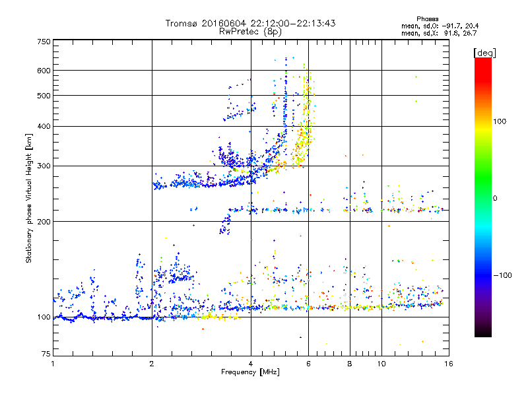Click the x-axis tick "16"
Image resolution: width=528 pixels, height=396 pixels.
pyautogui.click(x=449, y=364)
